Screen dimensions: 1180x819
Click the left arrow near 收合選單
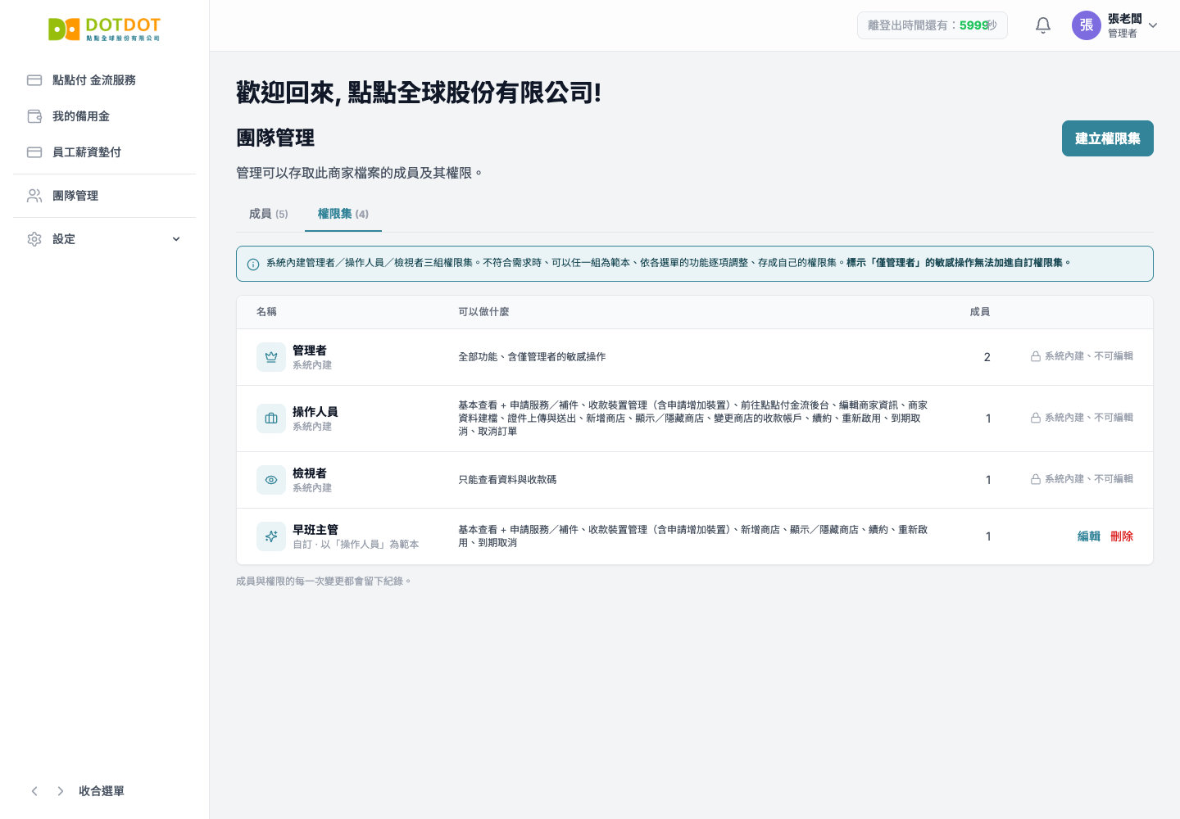coord(34,791)
